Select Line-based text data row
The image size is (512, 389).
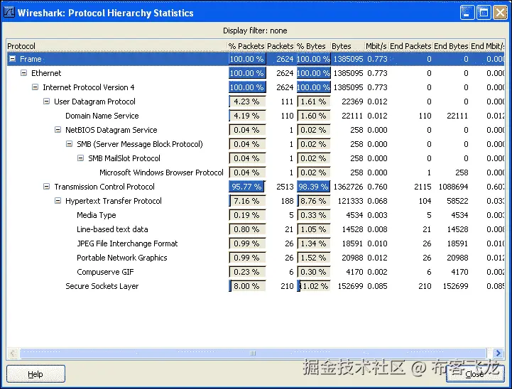256,229
